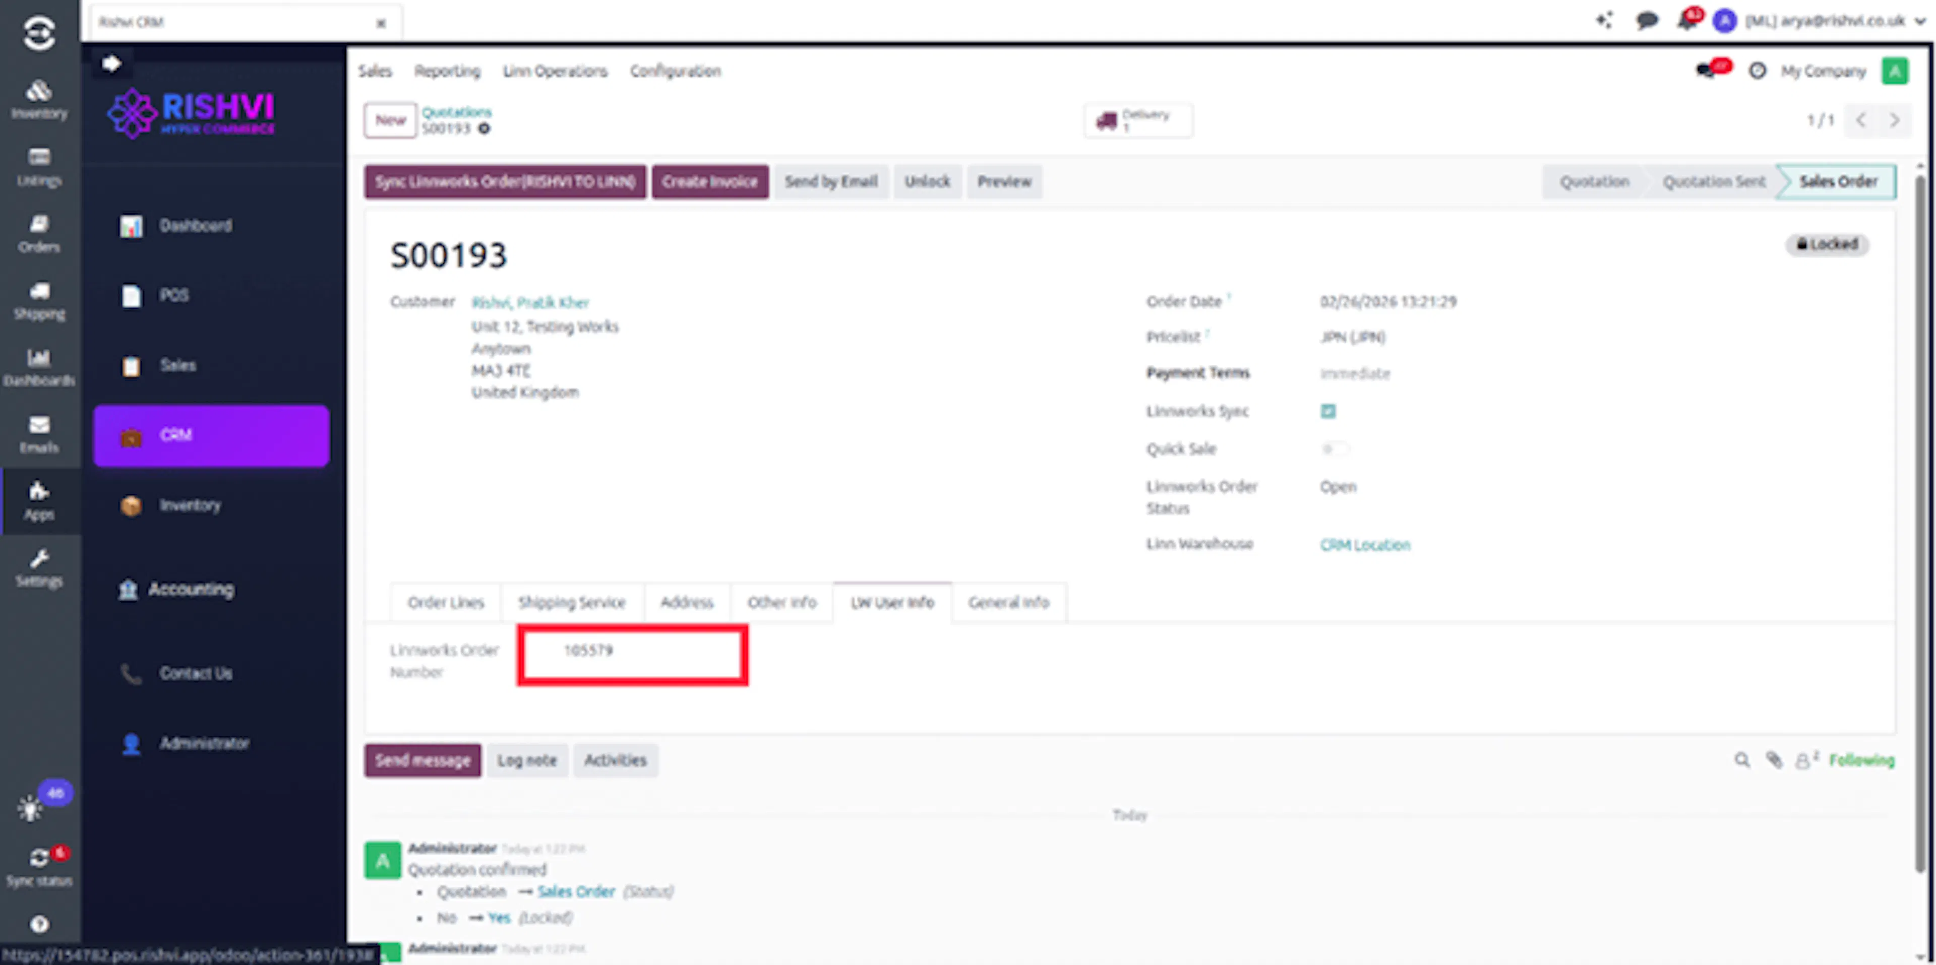
Task: Click the Create Invoice button
Action: coord(709,182)
